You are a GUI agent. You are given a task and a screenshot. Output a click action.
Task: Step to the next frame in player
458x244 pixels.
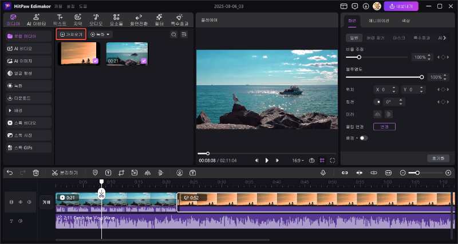tap(277, 161)
